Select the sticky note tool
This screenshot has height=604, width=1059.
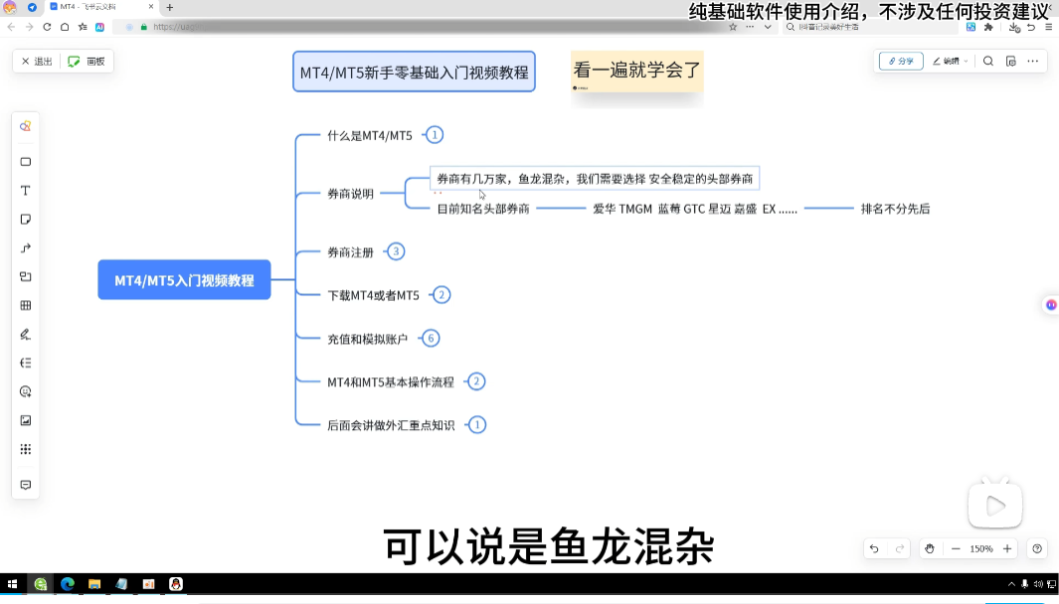pyautogui.click(x=26, y=220)
